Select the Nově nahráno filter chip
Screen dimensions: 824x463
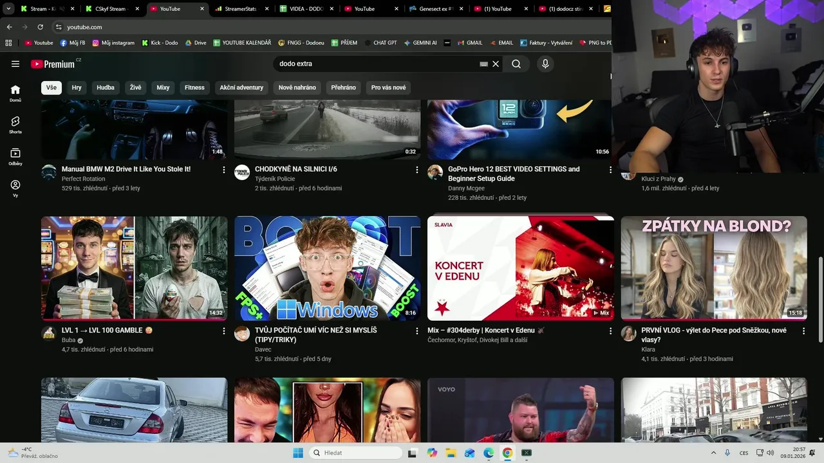[x=297, y=87]
